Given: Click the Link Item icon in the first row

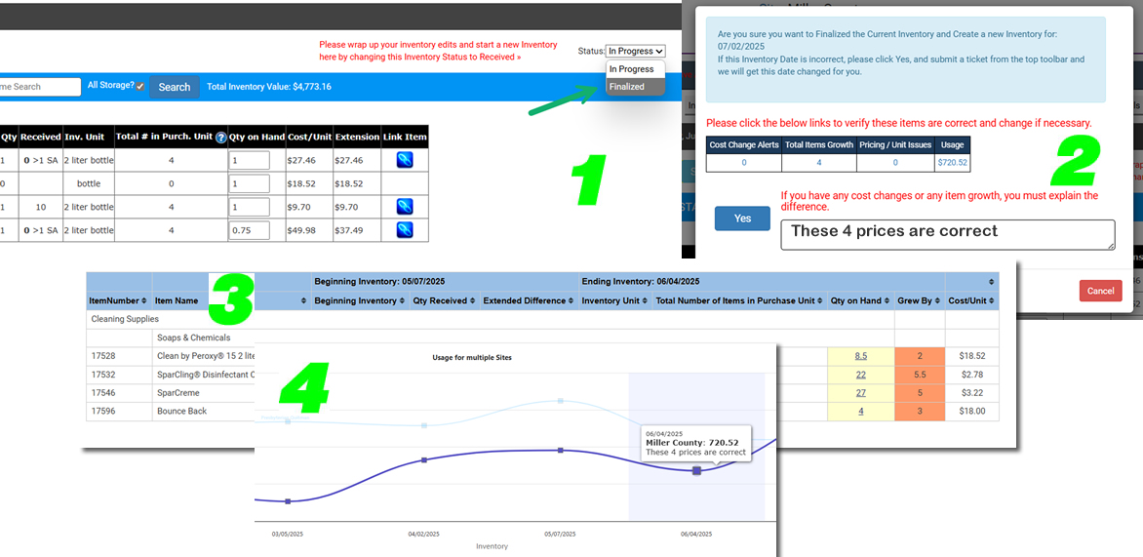Looking at the screenshot, I should [x=404, y=160].
